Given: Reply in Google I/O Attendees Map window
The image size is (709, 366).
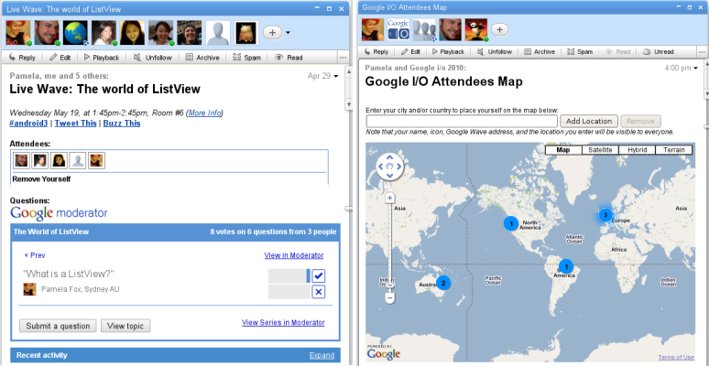Looking at the screenshot, I should 376,51.
